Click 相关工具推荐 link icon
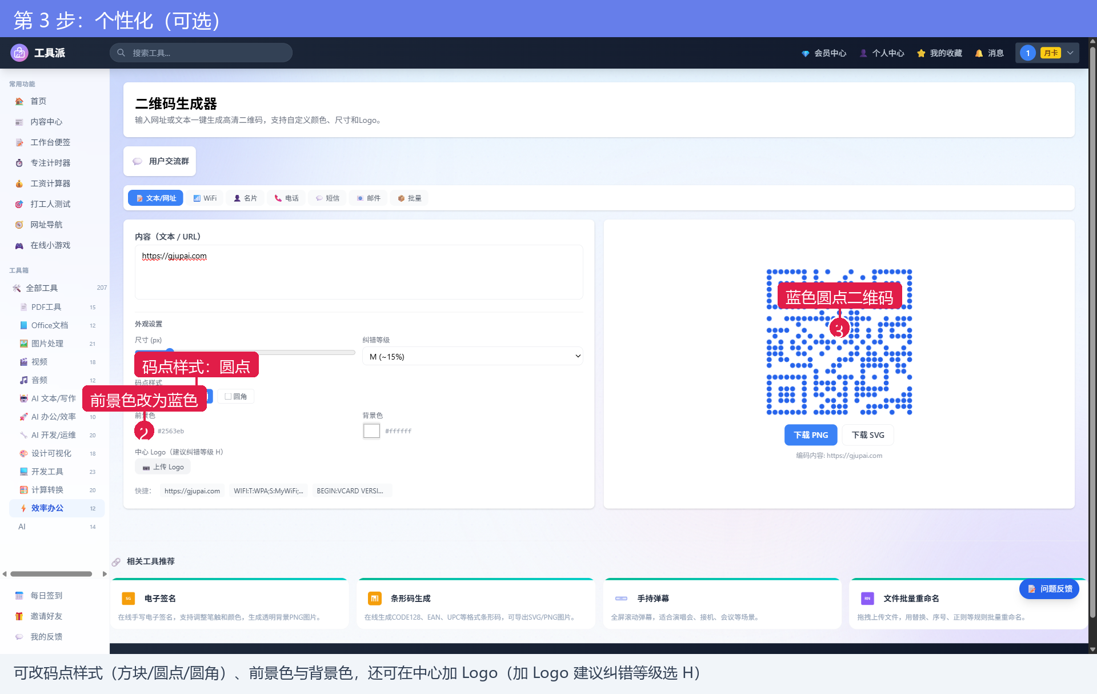The height and width of the screenshot is (694, 1097). 116,562
